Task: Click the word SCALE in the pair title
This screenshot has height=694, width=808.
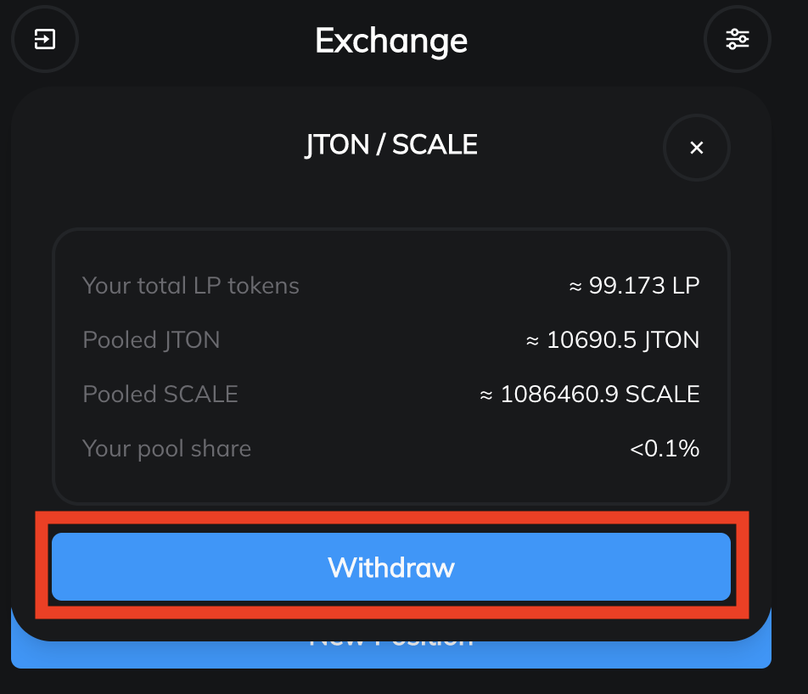Action: 435,145
